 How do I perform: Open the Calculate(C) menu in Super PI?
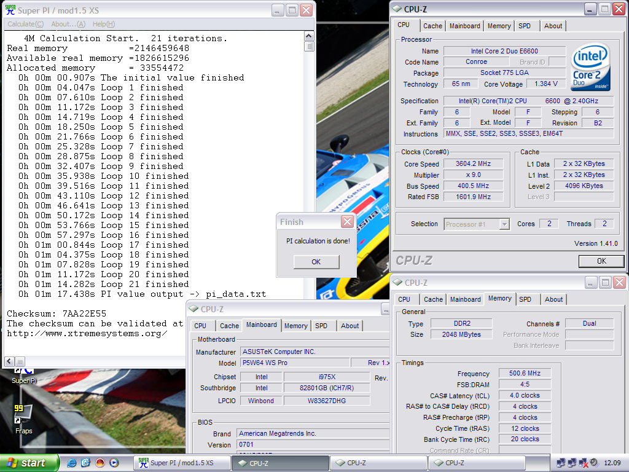26,24
